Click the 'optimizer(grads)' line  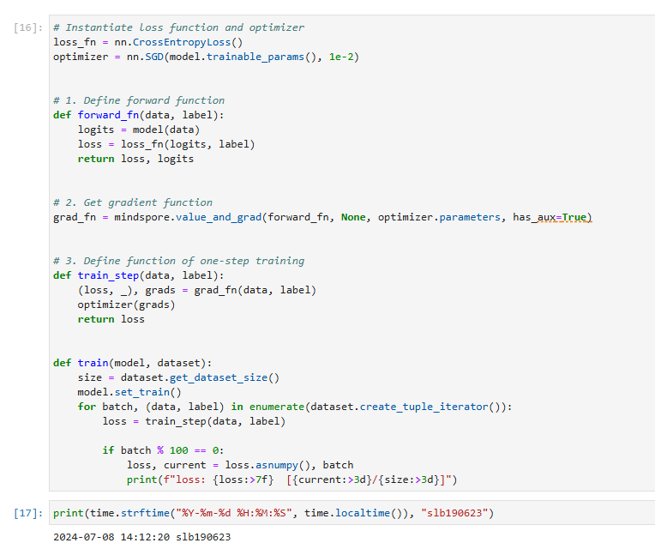(x=126, y=305)
